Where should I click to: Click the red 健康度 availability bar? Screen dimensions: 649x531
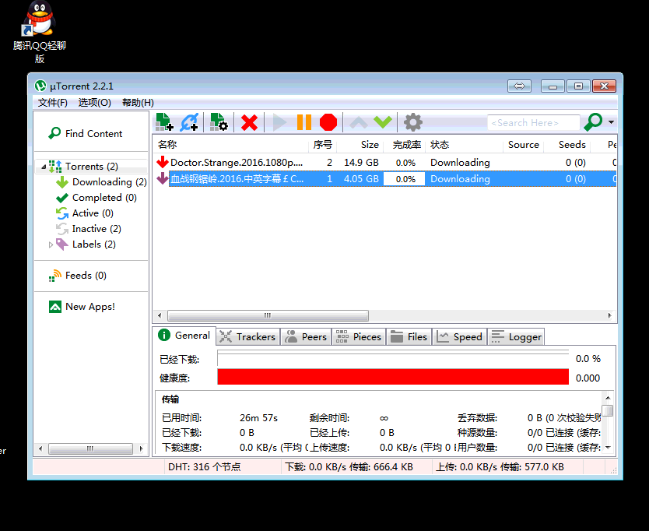tap(393, 378)
